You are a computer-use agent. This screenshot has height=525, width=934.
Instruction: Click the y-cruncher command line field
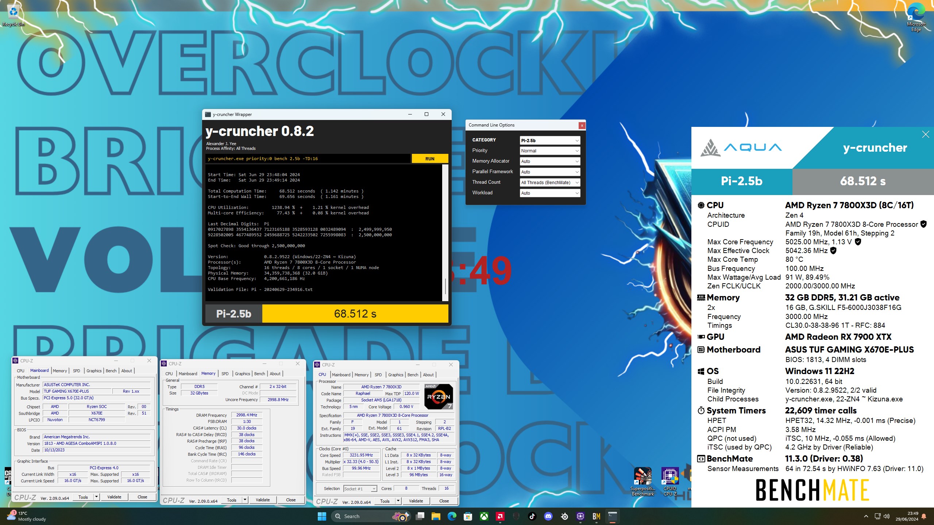pyautogui.click(x=308, y=159)
